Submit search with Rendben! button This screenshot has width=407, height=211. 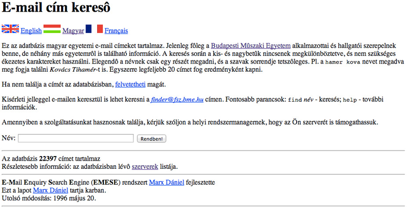(152, 139)
